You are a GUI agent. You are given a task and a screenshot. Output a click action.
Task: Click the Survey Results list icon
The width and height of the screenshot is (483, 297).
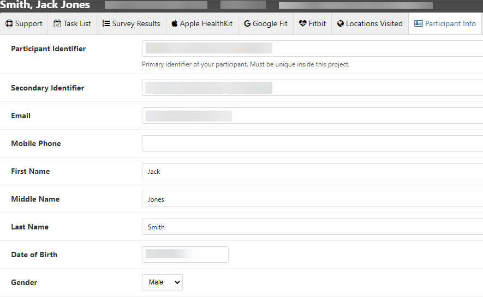tap(106, 24)
